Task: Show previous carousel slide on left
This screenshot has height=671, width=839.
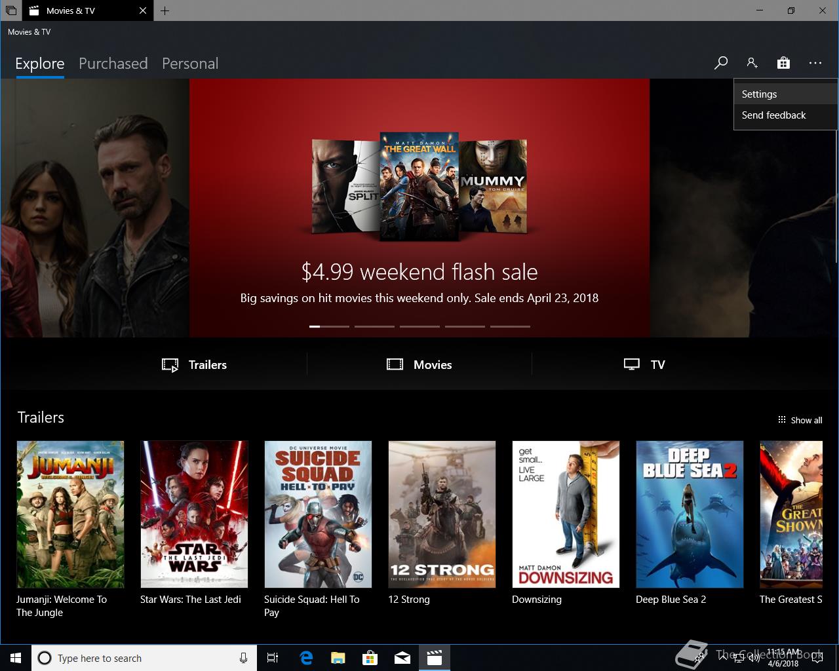Action: coord(94,208)
